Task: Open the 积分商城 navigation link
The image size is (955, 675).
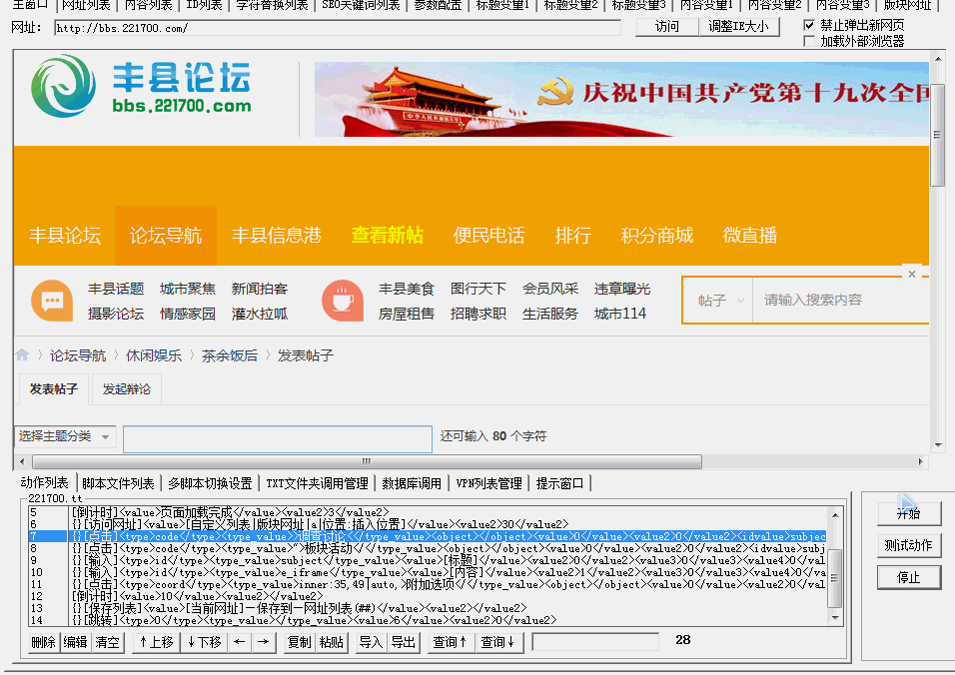Action: pyautogui.click(x=657, y=236)
